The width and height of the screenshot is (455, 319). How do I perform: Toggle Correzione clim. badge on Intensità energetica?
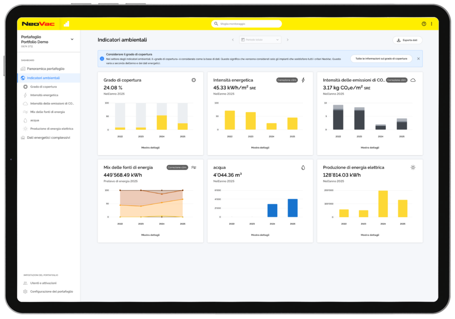pos(287,80)
